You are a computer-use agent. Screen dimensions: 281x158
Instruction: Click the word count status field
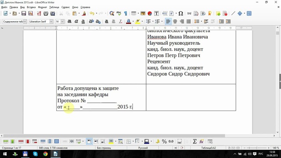[x=53, y=148]
